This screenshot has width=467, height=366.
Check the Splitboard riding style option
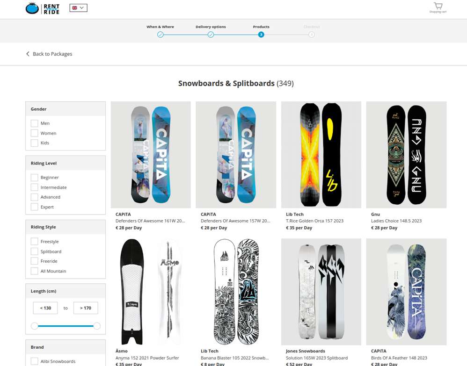(34, 251)
